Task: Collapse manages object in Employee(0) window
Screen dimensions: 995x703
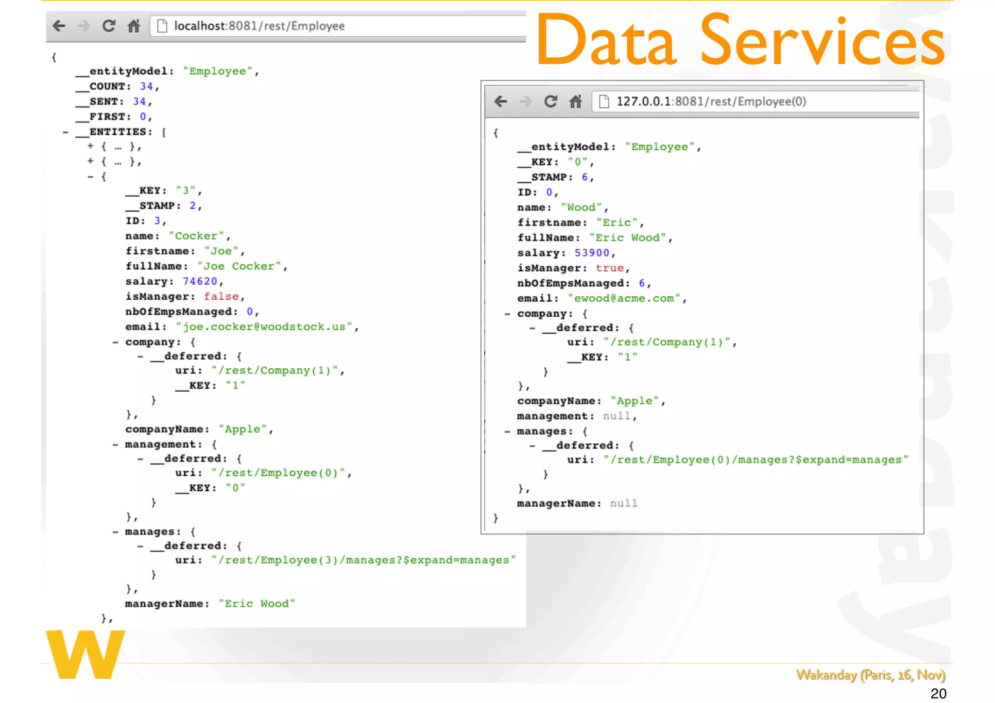Action: click(x=507, y=431)
